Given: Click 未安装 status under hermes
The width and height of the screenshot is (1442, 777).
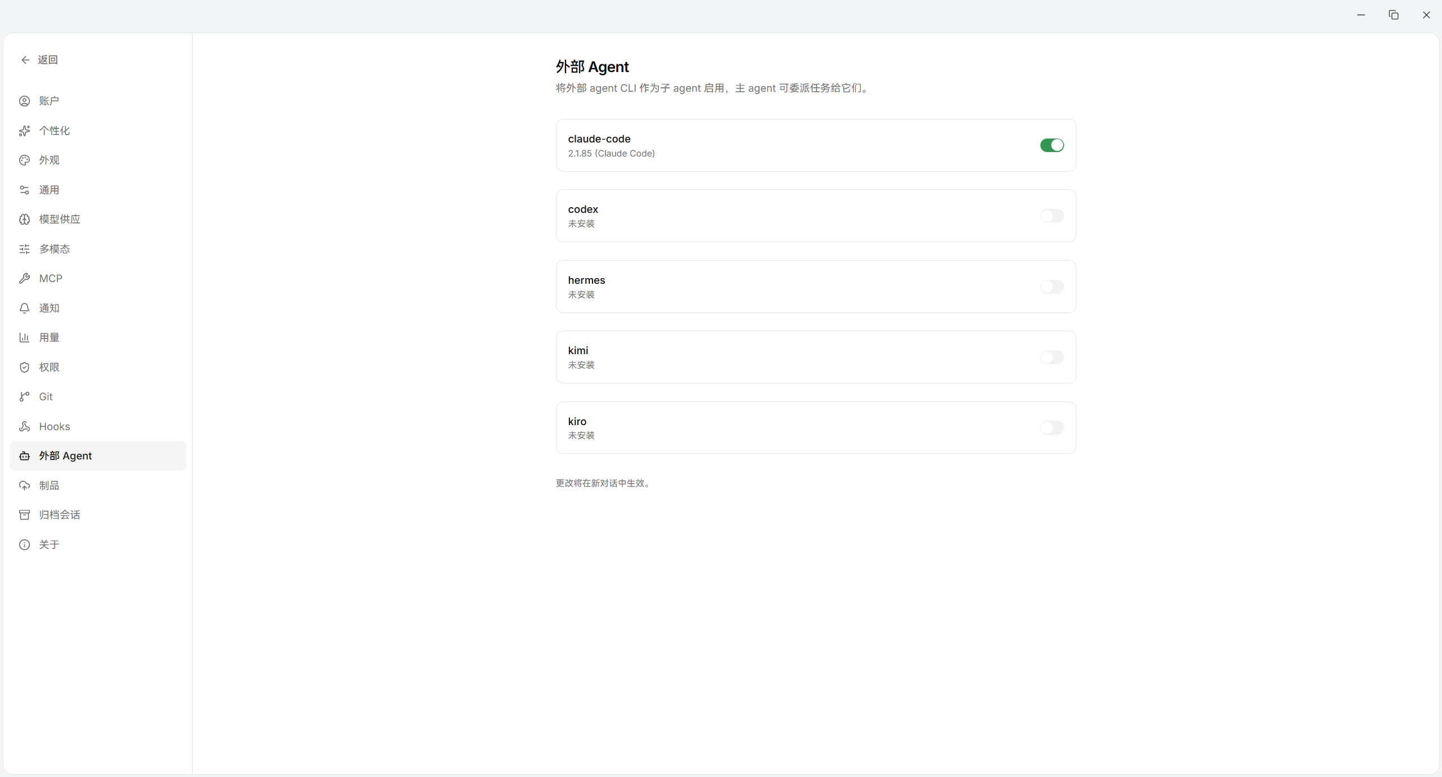Looking at the screenshot, I should coord(581,295).
